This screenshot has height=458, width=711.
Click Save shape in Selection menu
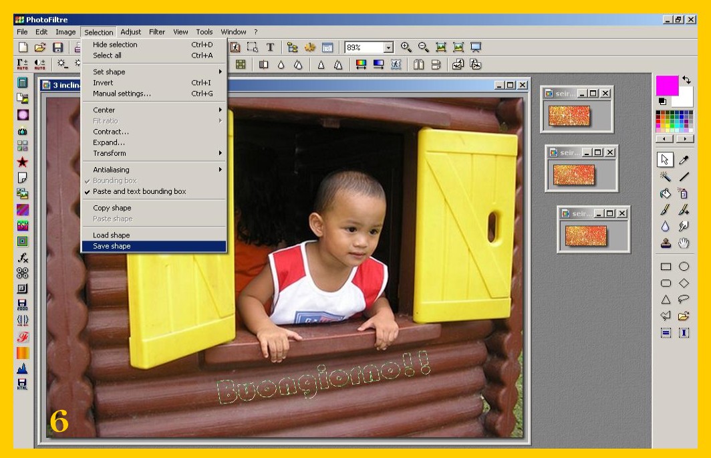[x=112, y=246]
